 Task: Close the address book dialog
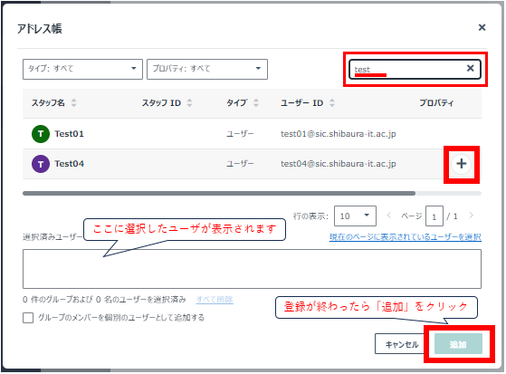[482, 27]
